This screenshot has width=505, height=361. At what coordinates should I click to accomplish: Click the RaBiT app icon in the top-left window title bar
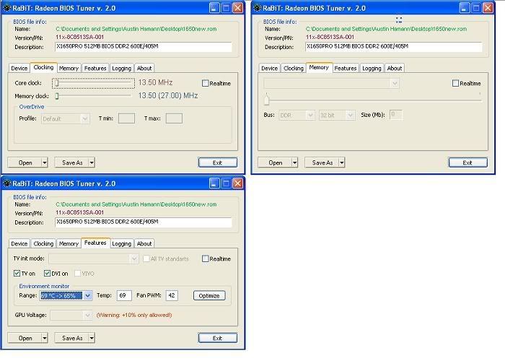(x=6, y=8)
